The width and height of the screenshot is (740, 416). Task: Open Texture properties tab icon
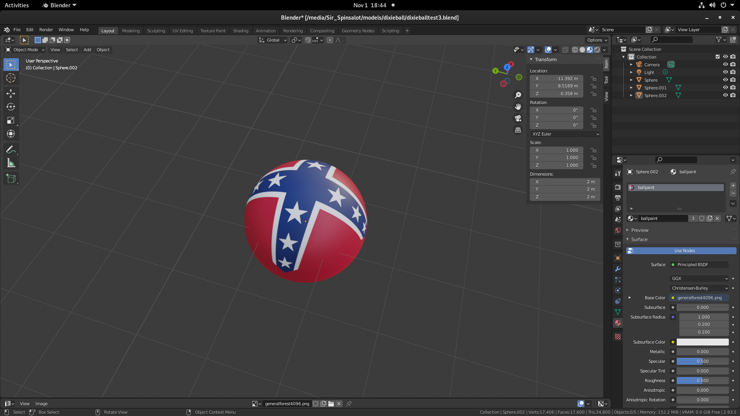click(618, 337)
